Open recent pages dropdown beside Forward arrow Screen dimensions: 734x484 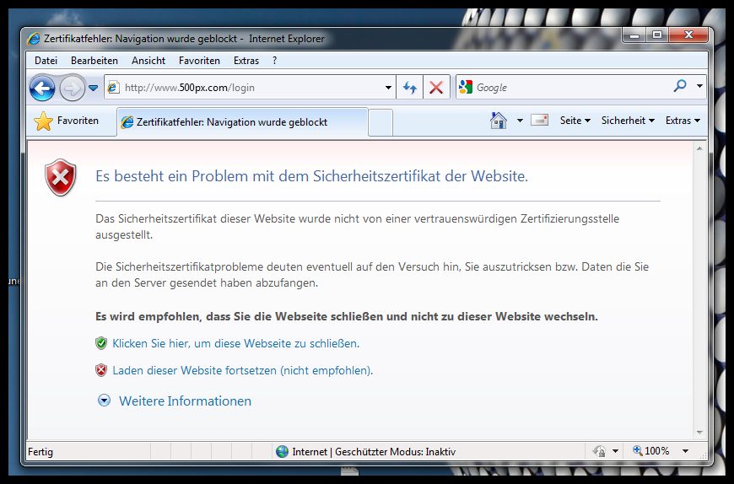[93, 88]
